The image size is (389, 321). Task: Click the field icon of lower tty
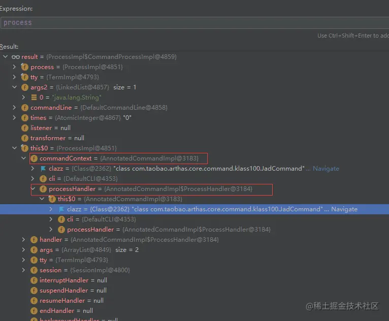pos(34,260)
